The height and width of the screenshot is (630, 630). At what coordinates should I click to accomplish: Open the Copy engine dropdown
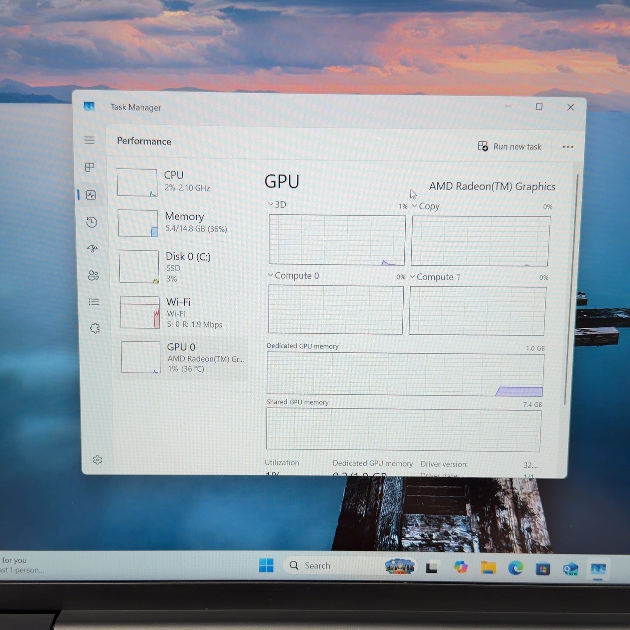click(425, 206)
